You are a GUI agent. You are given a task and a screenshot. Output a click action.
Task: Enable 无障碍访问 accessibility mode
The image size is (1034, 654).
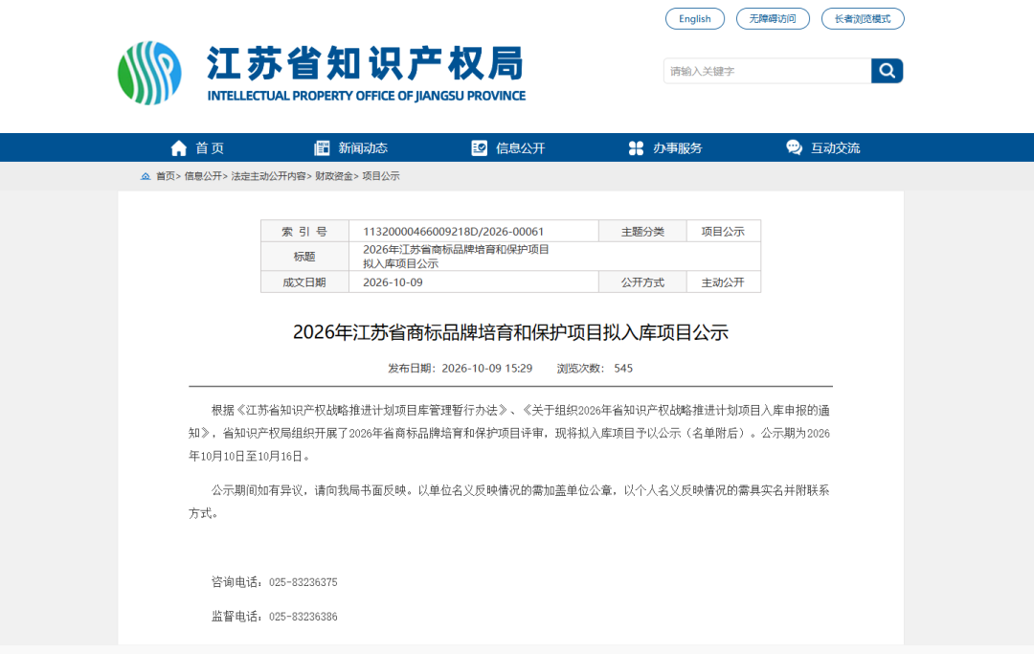coord(773,18)
